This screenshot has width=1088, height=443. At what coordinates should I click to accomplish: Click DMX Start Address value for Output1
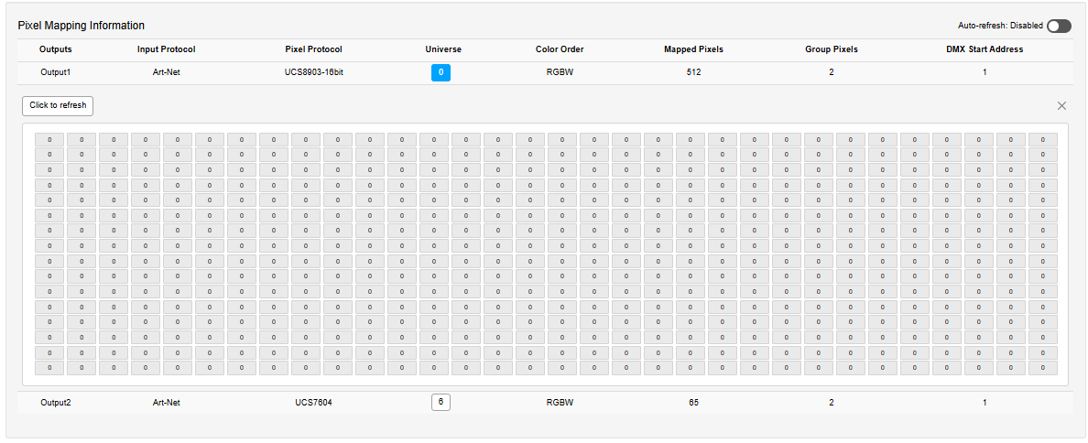pyautogui.click(x=985, y=72)
